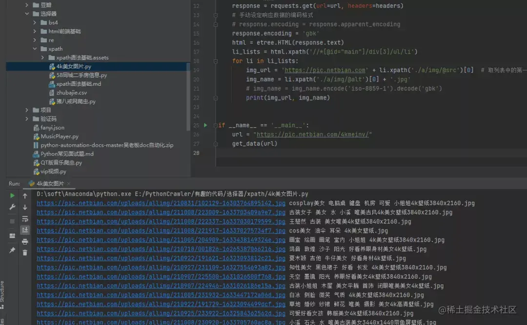Click the 项目 folder icon
The image size is (527, 325).
36,110
